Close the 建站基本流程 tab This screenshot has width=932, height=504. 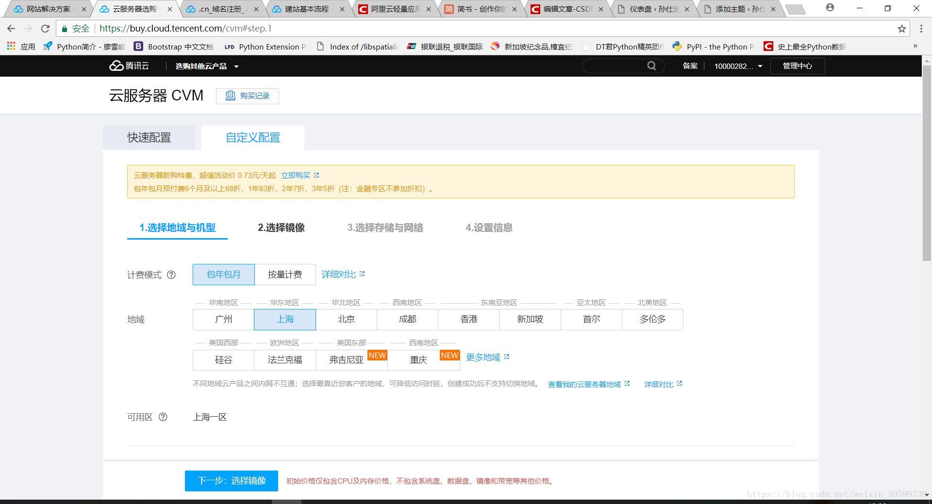pos(342,9)
